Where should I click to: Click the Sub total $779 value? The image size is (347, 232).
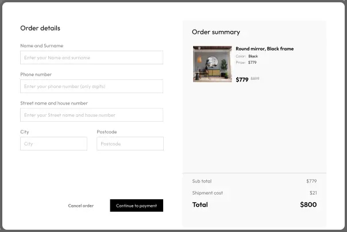click(311, 181)
